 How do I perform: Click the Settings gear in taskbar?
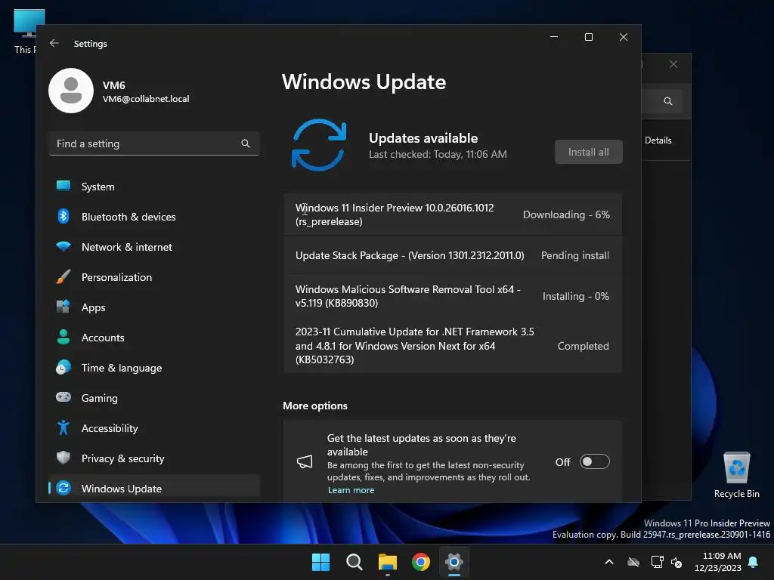click(x=454, y=562)
